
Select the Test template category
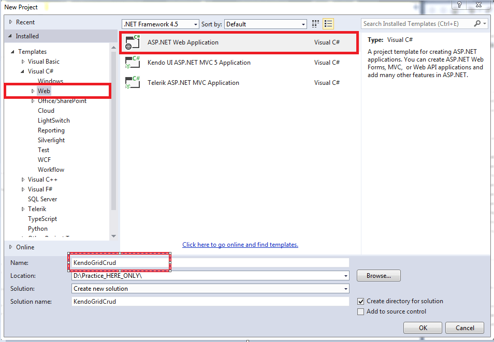point(43,150)
